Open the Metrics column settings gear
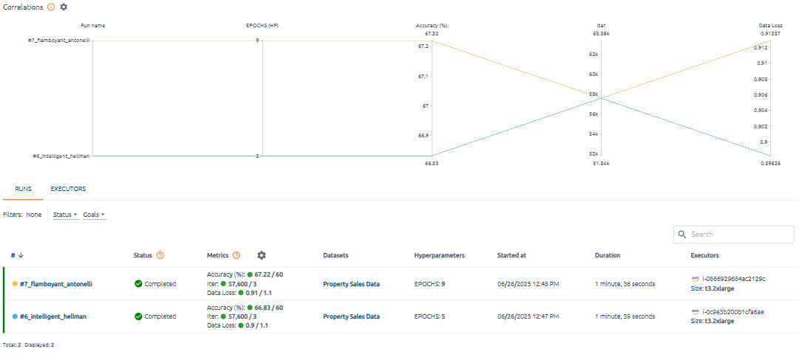This screenshot has width=802, height=357. (x=261, y=255)
